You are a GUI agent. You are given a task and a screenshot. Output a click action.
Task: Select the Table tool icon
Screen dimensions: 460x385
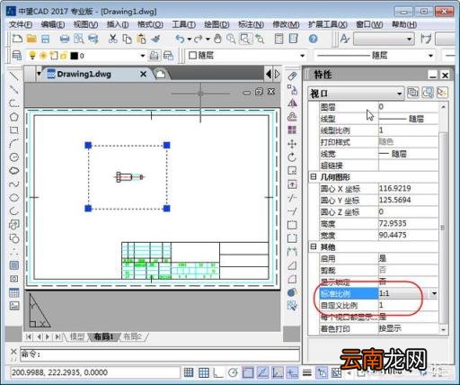click(14, 292)
